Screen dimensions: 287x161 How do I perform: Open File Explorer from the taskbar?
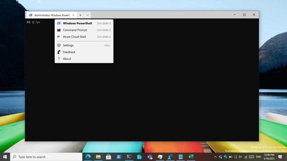(98, 157)
